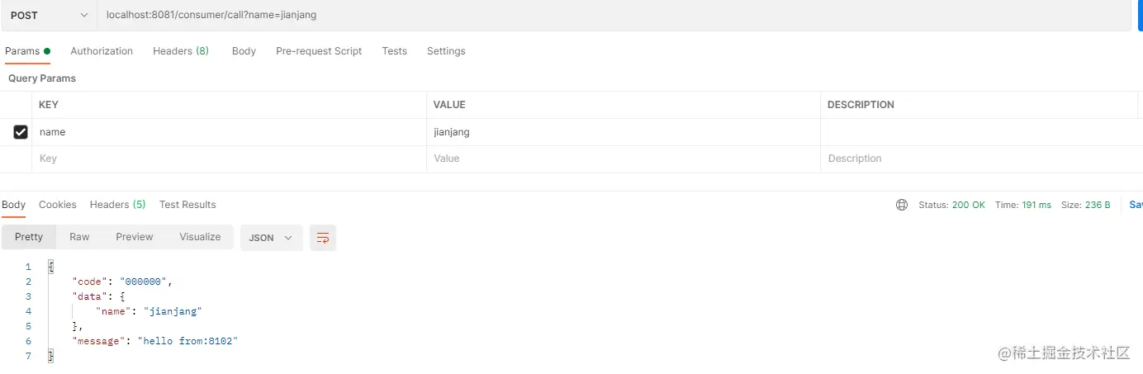The image size is (1143, 374).
Task: Open the response Cookies tab
Action: (58, 205)
